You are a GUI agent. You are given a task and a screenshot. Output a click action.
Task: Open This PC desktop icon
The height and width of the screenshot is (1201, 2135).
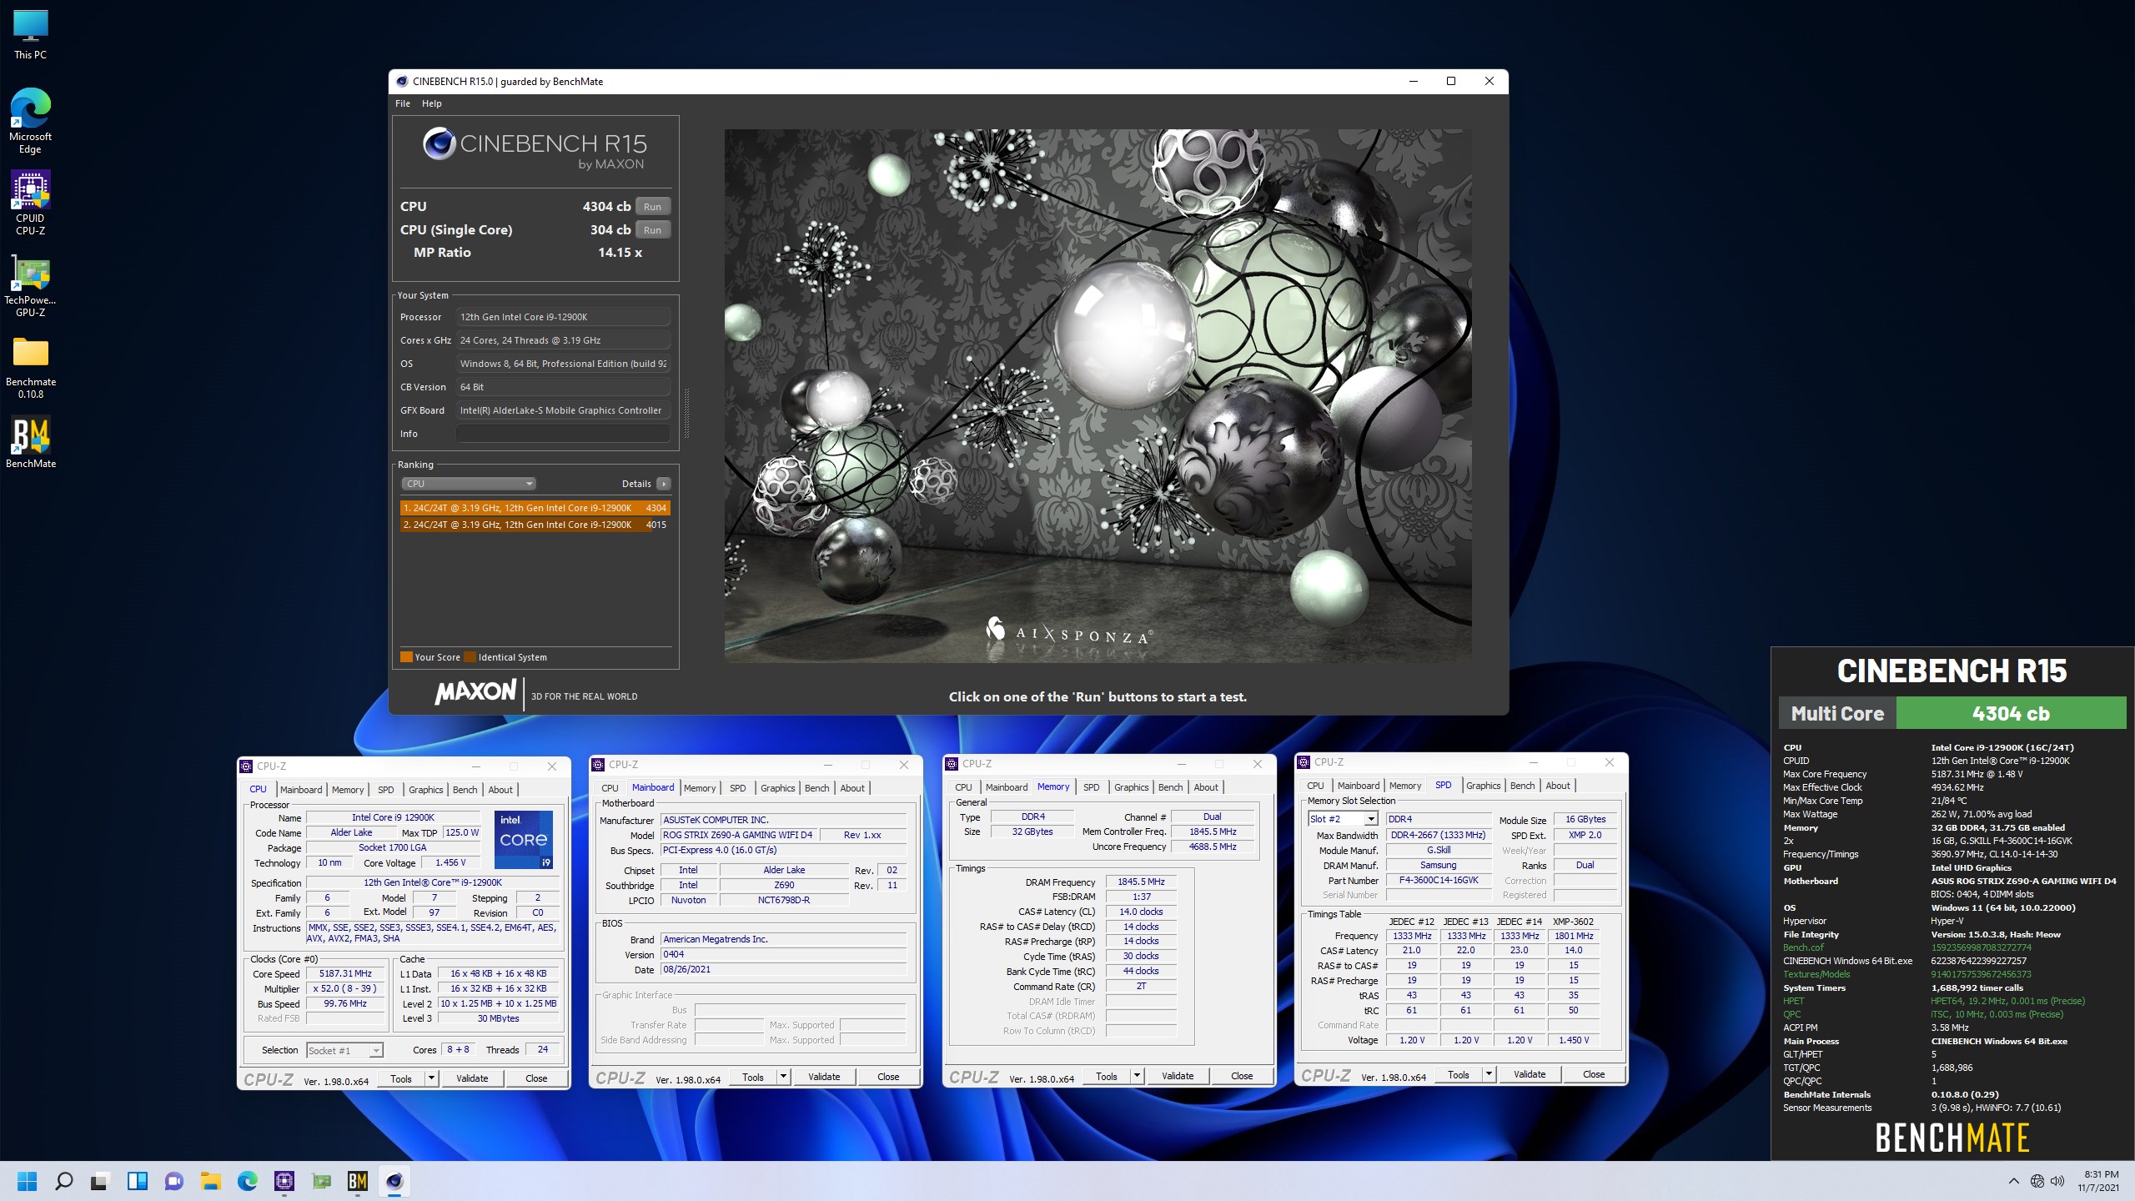pos(31,35)
